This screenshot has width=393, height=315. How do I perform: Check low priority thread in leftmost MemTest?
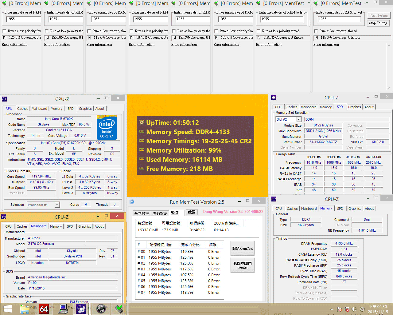click(4, 31)
